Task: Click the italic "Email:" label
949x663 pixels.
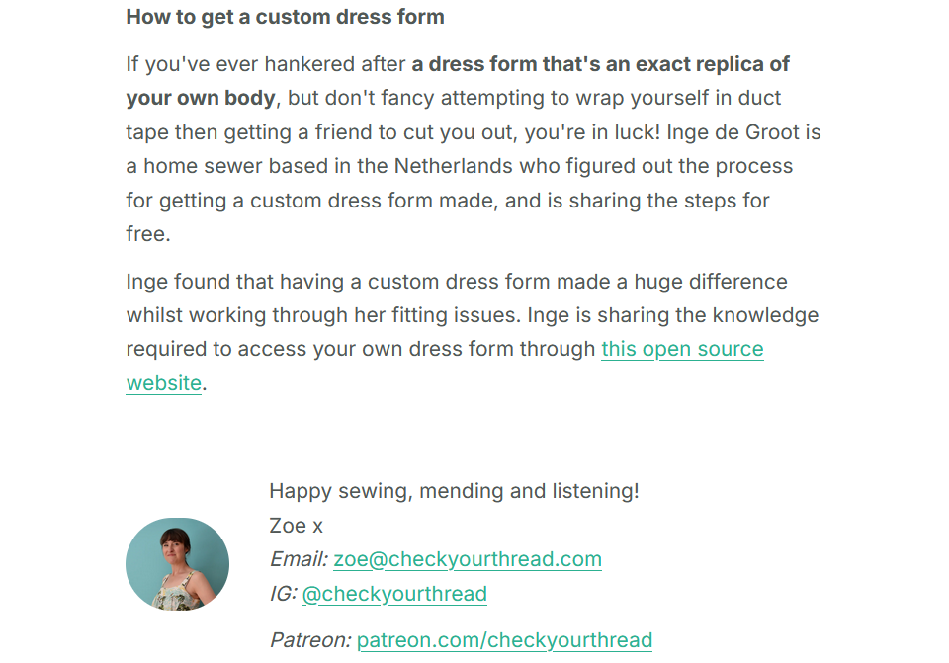Action: 299,559
